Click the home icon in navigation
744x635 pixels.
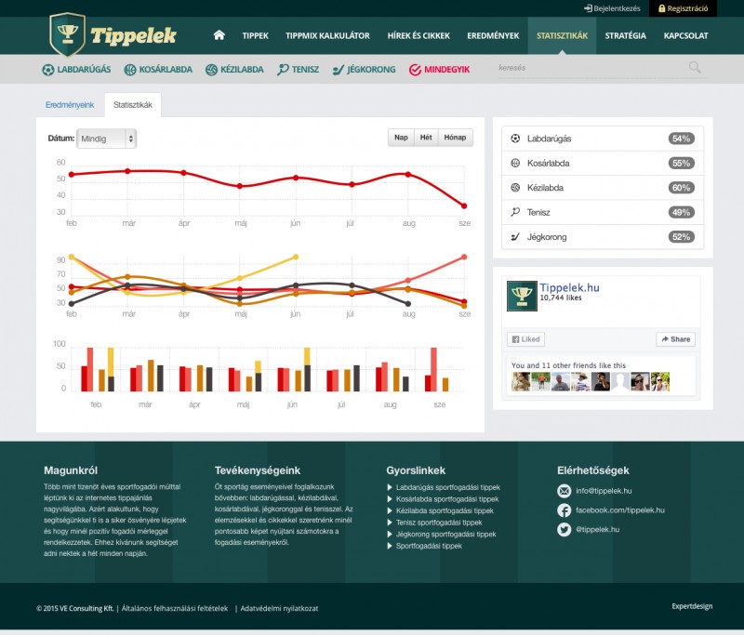(x=219, y=35)
